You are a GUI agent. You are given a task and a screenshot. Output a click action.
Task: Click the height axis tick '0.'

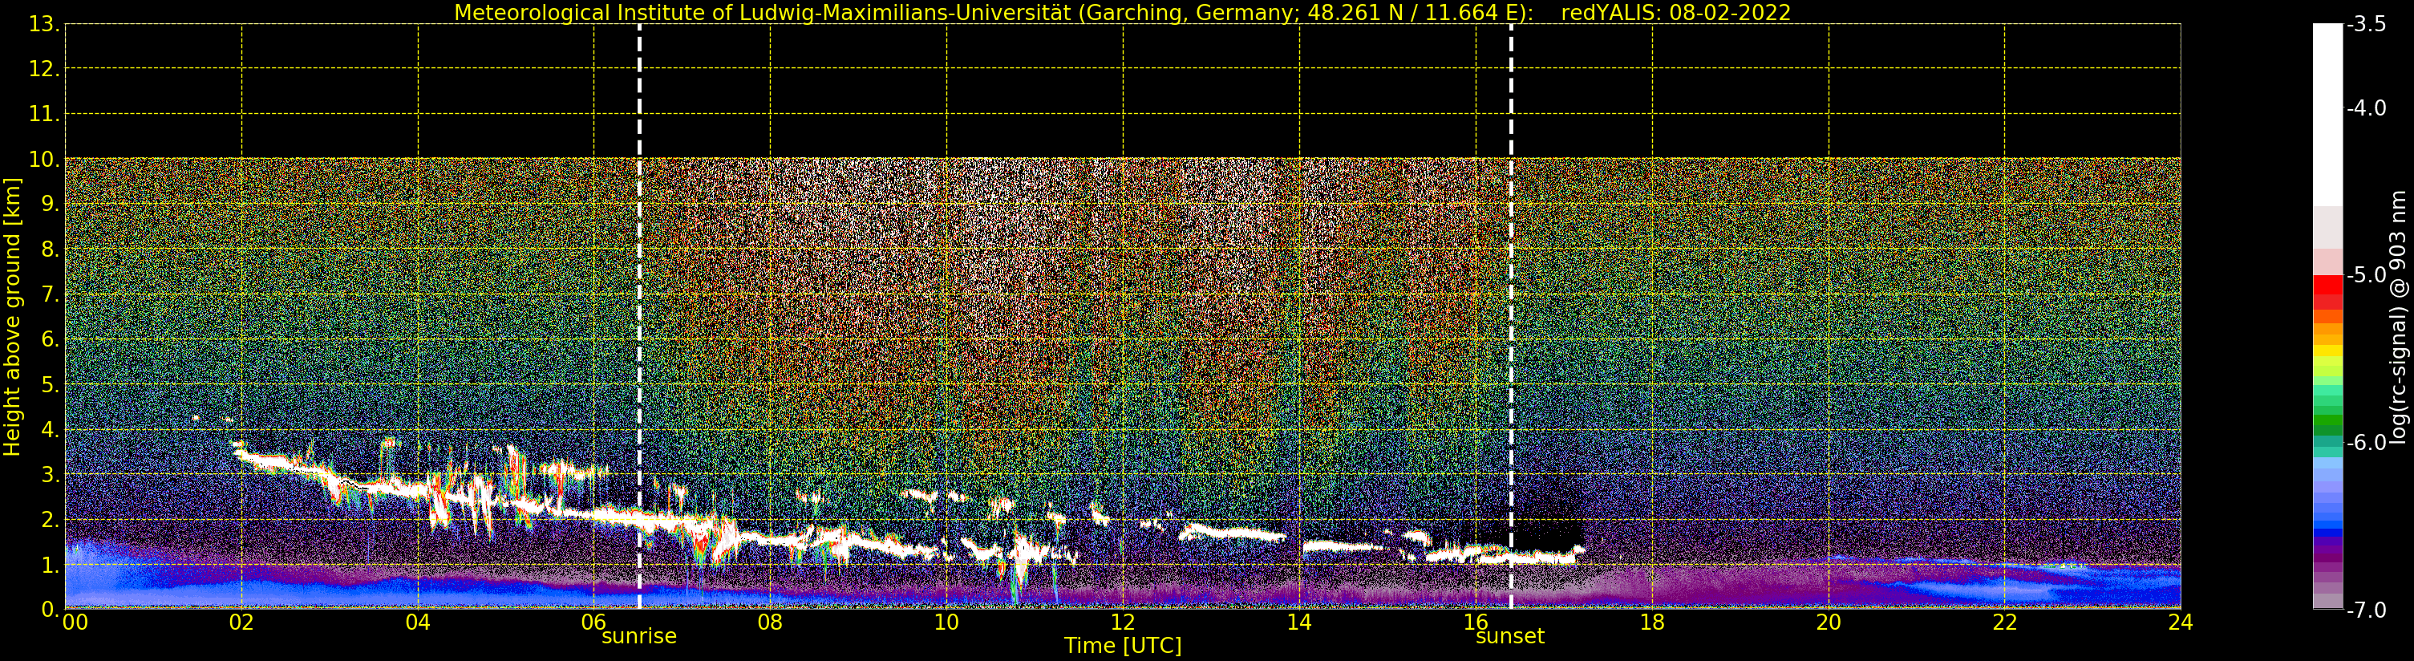tap(50, 610)
